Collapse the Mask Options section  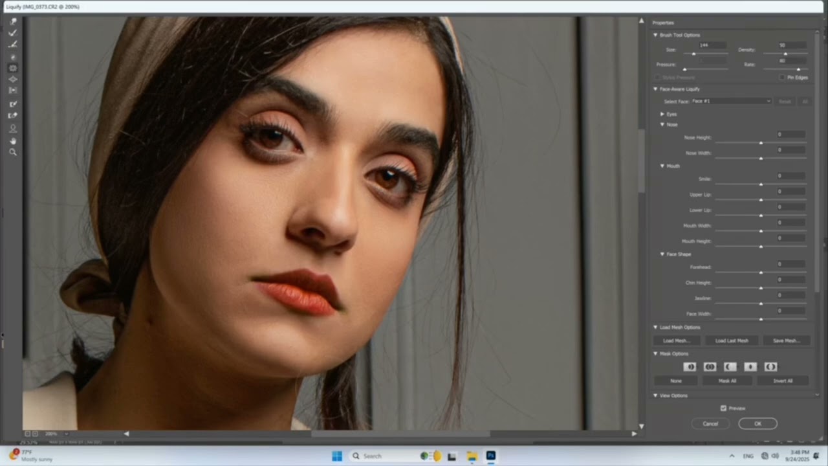(x=655, y=353)
